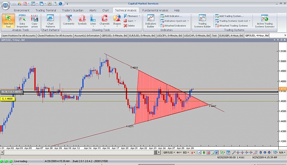Open the Data Inspection tool
Screen dimensions: 287x165
click(x=22, y=21)
